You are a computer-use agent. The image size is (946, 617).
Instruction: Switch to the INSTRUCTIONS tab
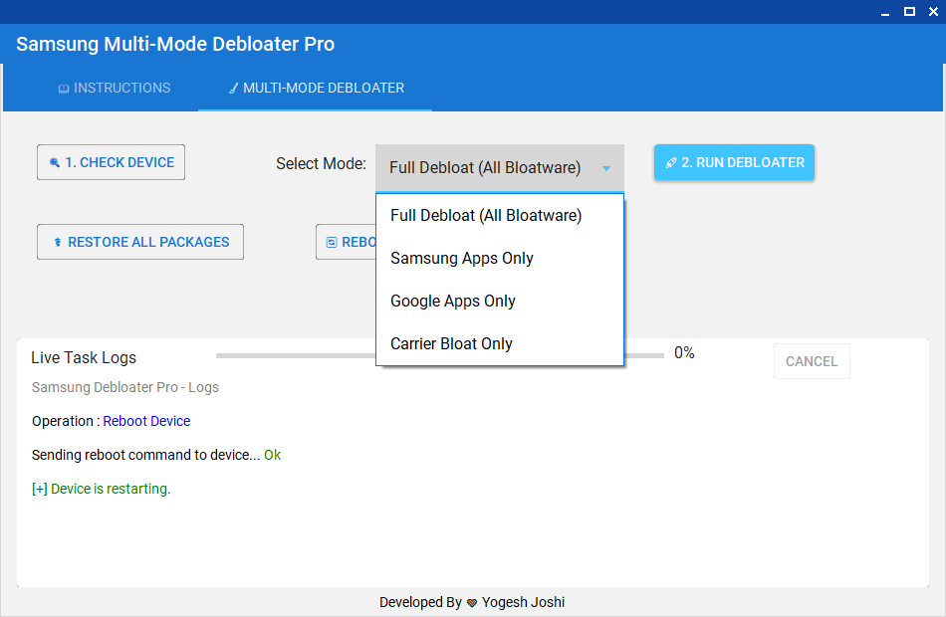[x=115, y=89]
